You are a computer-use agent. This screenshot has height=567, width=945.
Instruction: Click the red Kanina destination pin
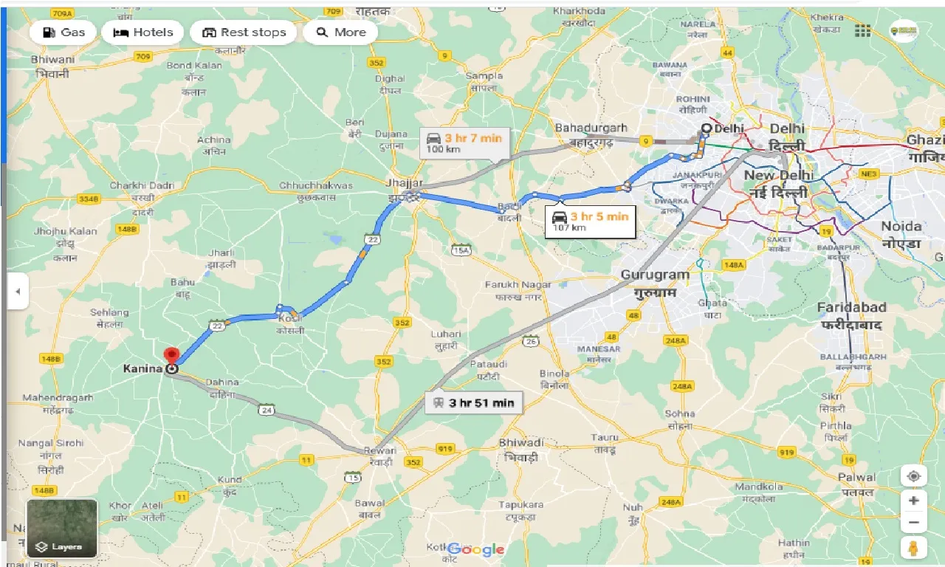point(172,356)
